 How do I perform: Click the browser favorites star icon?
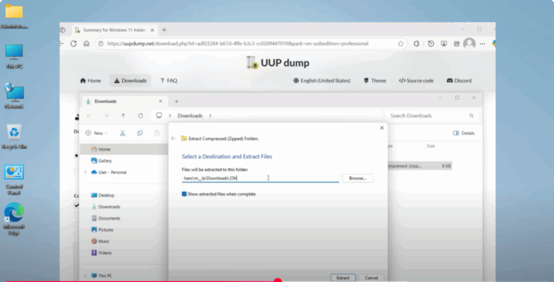click(x=401, y=43)
